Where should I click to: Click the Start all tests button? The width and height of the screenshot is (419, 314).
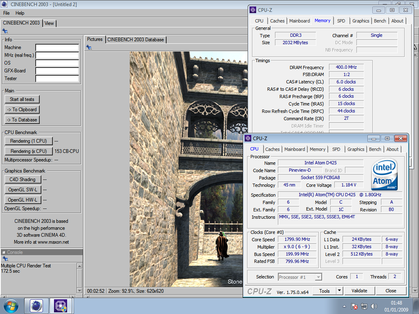[22, 99]
